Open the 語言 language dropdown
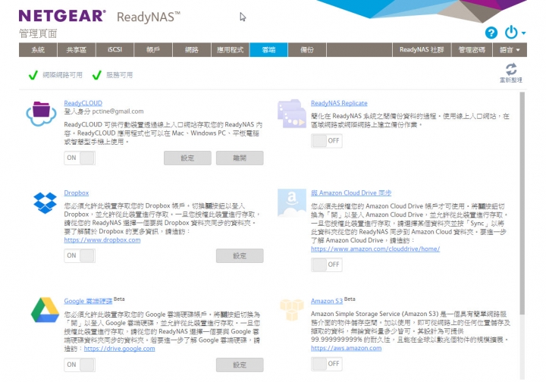The image size is (546, 382). pos(510,50)
